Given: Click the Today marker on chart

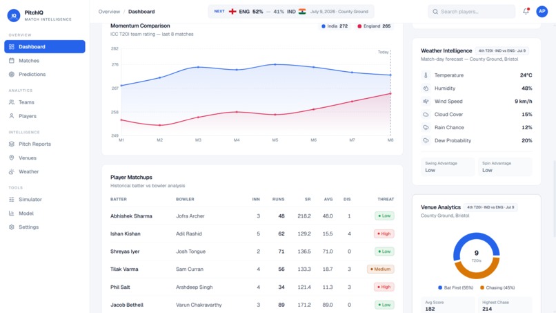Looking at the screenshot, I should point(383,53).
